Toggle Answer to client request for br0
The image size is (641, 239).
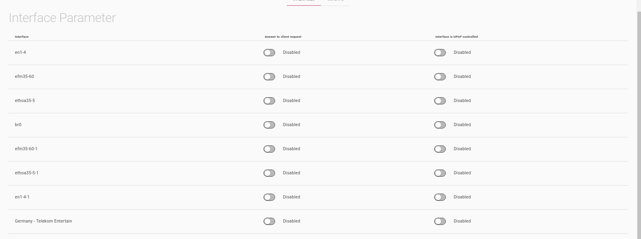[269, 125]
